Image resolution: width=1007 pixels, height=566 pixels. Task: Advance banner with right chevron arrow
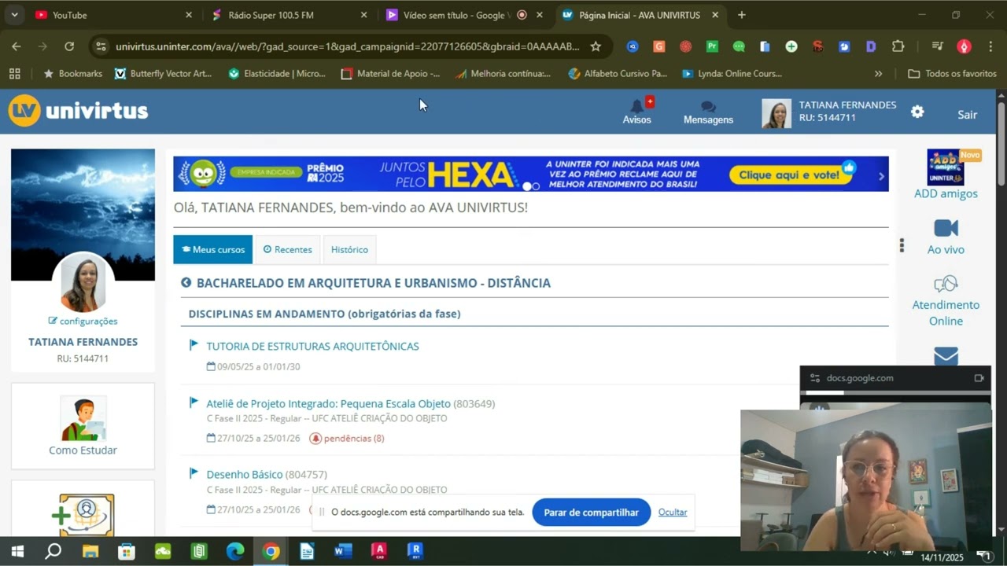click(881, 176)
